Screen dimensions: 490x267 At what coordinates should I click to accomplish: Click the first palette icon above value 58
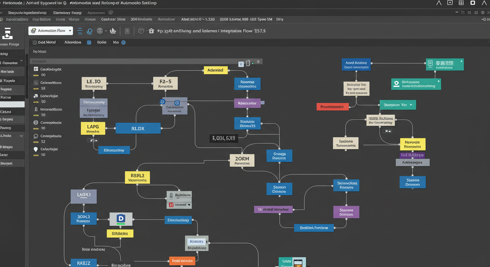pyautogui.click(x=36, y=69)
